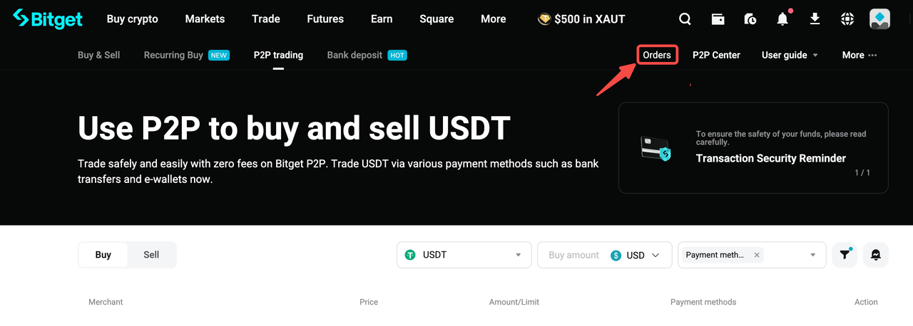This screenshot has height=326, width=913.
Task: Open the user profile avatar
Action: pos(879,19)
